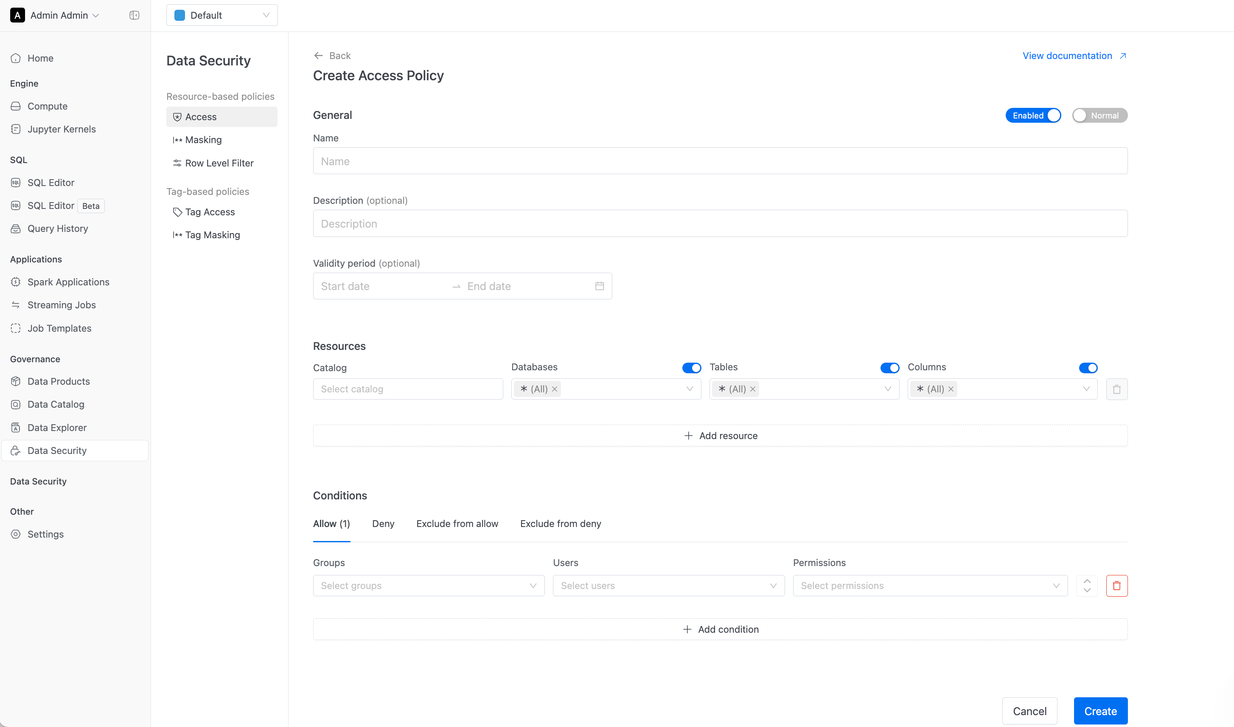The height and width of the screenshot is (727, 1234).
Task: Click Add resource button
Action: [x=720, y=436]
